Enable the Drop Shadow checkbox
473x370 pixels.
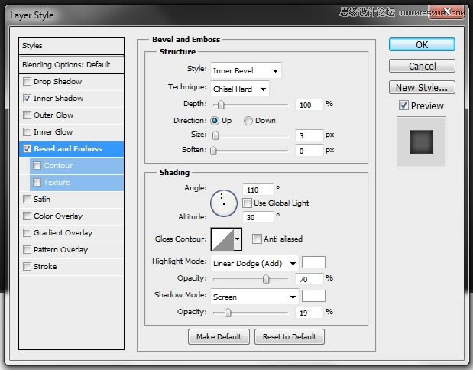pyautogui.click(x=28, y=81)
